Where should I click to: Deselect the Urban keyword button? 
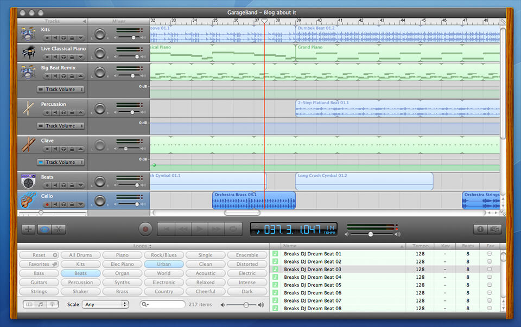coord(164,264)
